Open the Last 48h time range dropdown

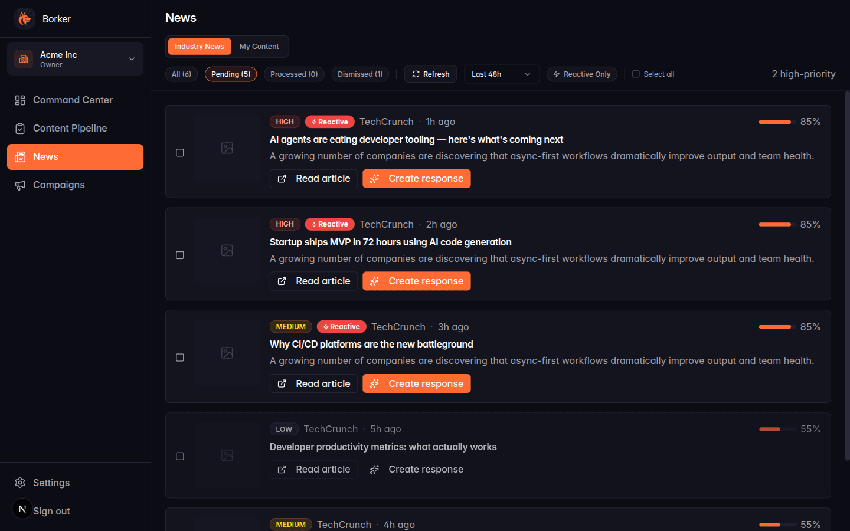(501, 74)
